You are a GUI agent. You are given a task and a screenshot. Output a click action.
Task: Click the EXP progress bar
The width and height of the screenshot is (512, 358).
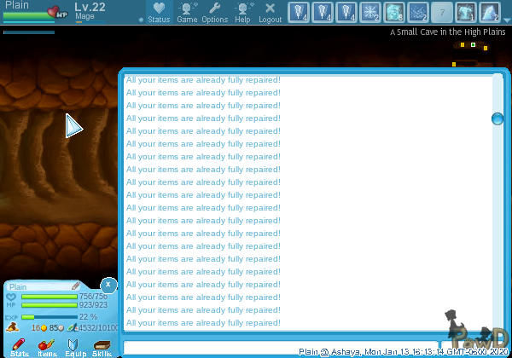pos(49,317)
